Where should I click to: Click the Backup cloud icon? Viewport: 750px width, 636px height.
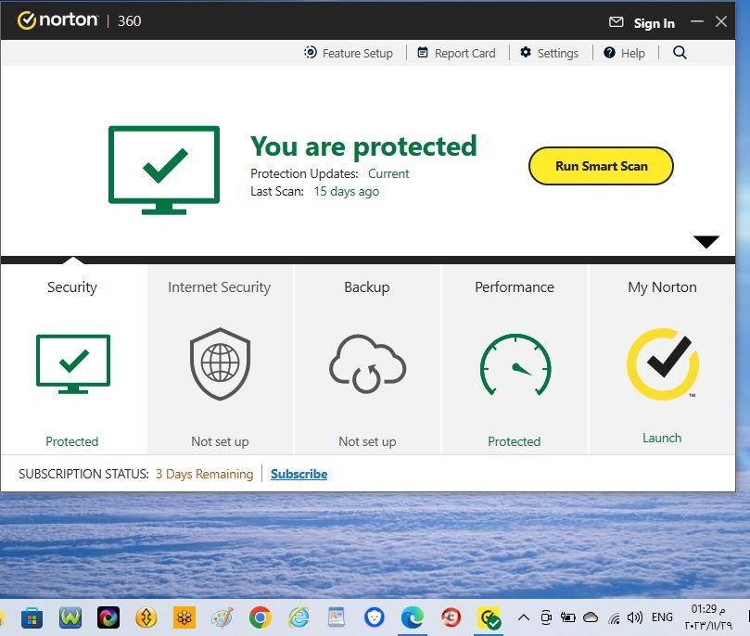tap(367, 364)
